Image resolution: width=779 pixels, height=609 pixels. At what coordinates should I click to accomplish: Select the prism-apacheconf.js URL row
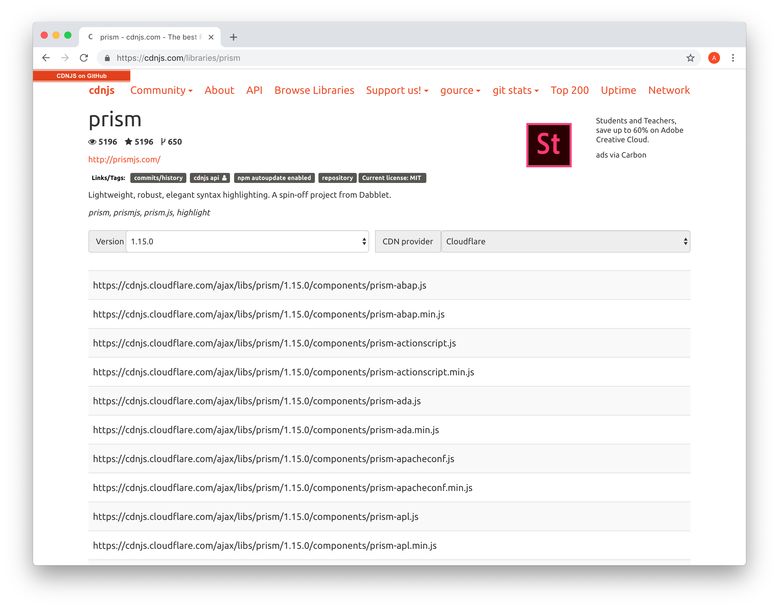coord(389,459)
